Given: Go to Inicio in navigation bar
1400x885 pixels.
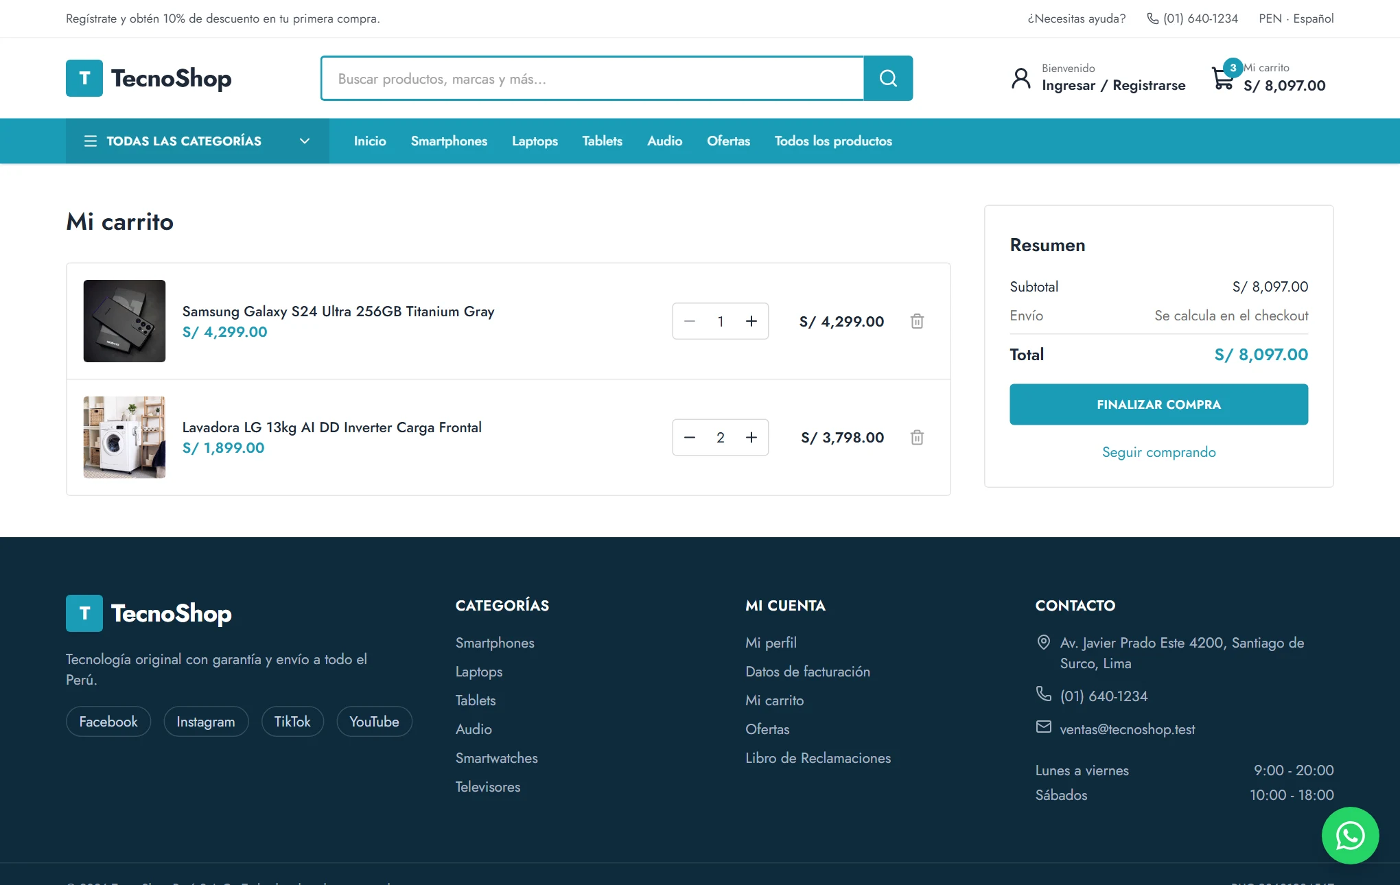Looking at the screenshot, I should coord(370,141).
